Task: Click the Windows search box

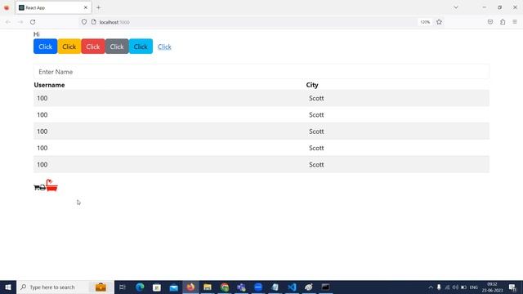Action: pos(65,287)
